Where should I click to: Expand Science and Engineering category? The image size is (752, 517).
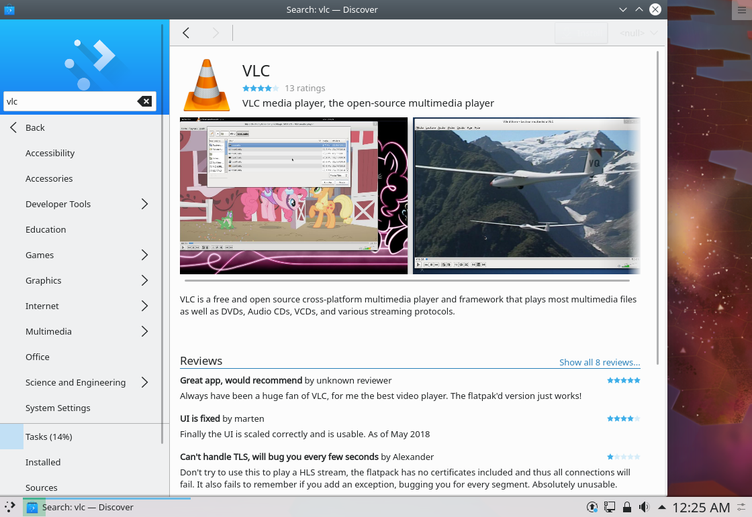(x=144, y=382)
